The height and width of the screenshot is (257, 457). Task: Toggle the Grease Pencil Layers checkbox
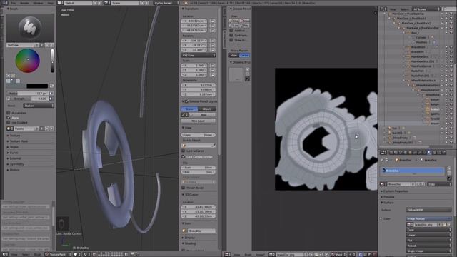[187, 101]
